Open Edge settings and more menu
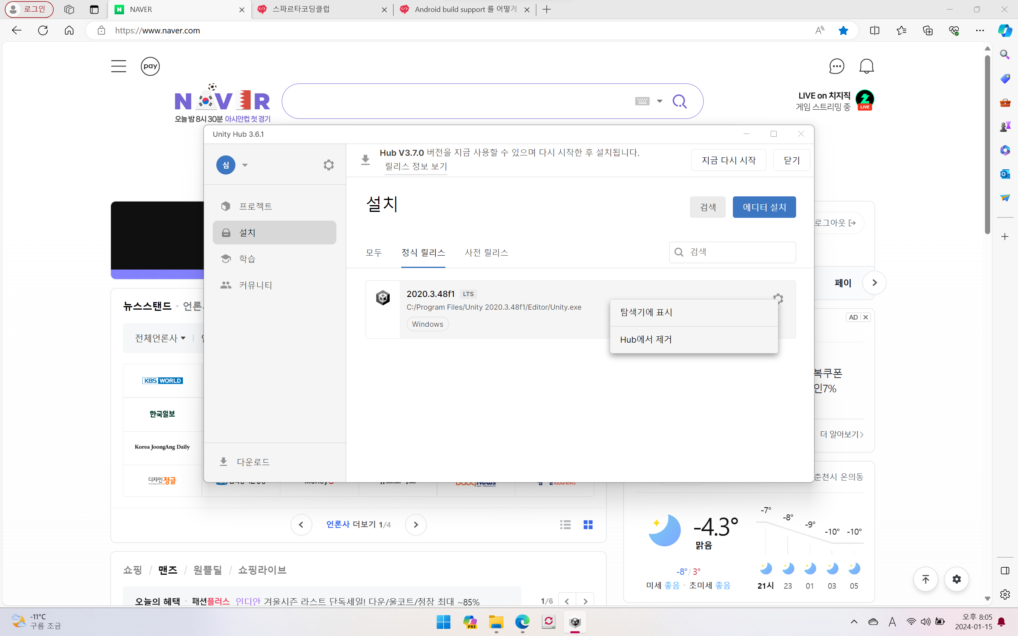 980,30
